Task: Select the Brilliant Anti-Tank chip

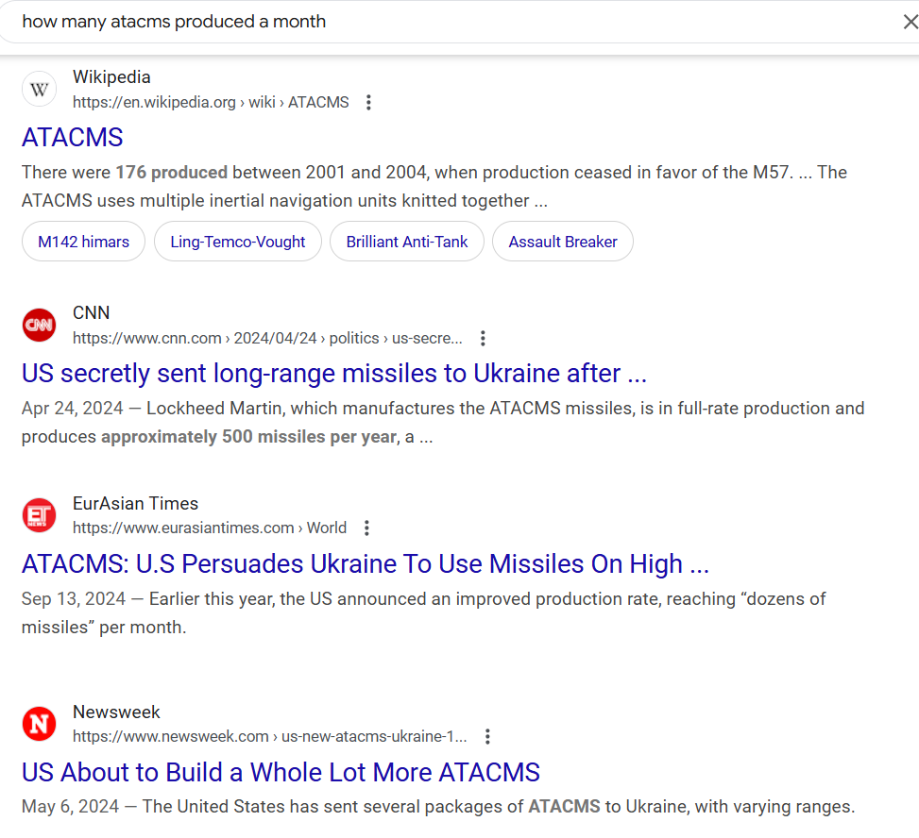Action: (406, 242)
